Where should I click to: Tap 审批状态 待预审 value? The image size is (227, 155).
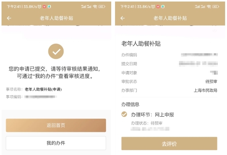[x=211, y=81]
